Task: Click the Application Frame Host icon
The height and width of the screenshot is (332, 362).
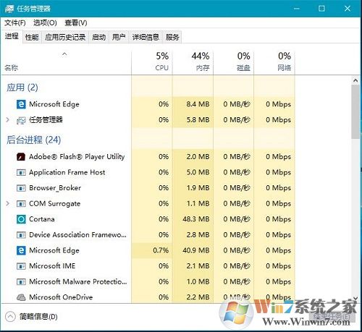Action: (21, 173)
